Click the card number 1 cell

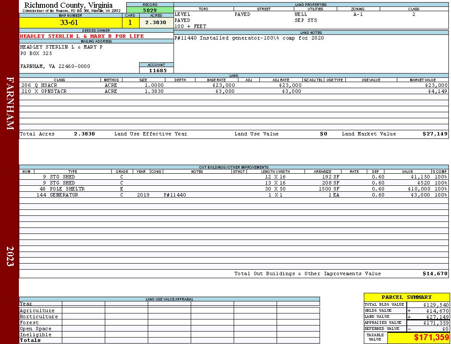point(130,23)
